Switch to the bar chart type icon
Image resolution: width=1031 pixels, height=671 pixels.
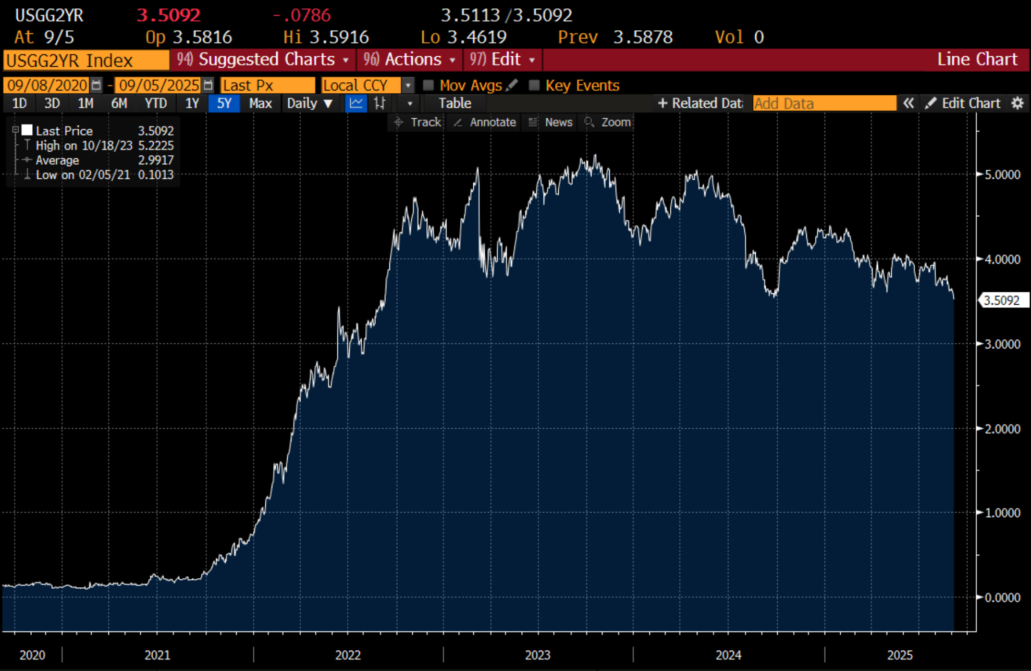(x=380, y=103)
